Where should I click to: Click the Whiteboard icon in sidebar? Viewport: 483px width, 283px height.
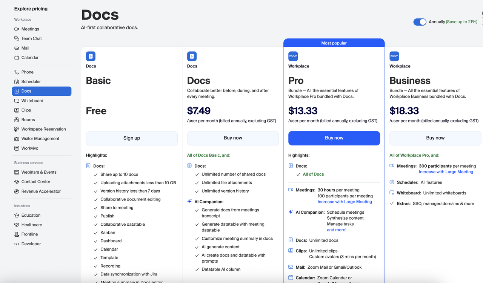(17, 101)
